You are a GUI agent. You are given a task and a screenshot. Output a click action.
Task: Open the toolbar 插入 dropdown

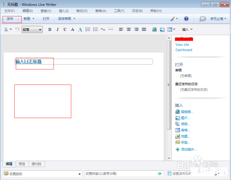pos(187,29)
